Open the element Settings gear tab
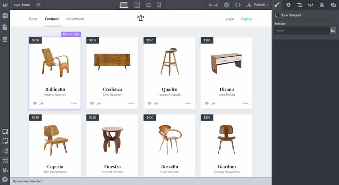The width and height of the screenshot is (339, 185). (x=288, y=5)
